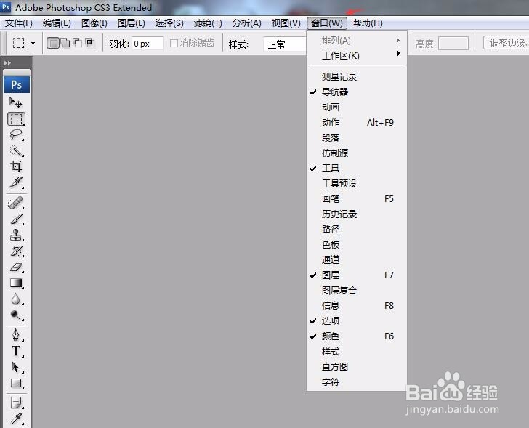Image resolution: width=529 pixels, height=428 pixels.
Task: Select the Notes tool
Action: pyautogui.click(x=16, y=403)
